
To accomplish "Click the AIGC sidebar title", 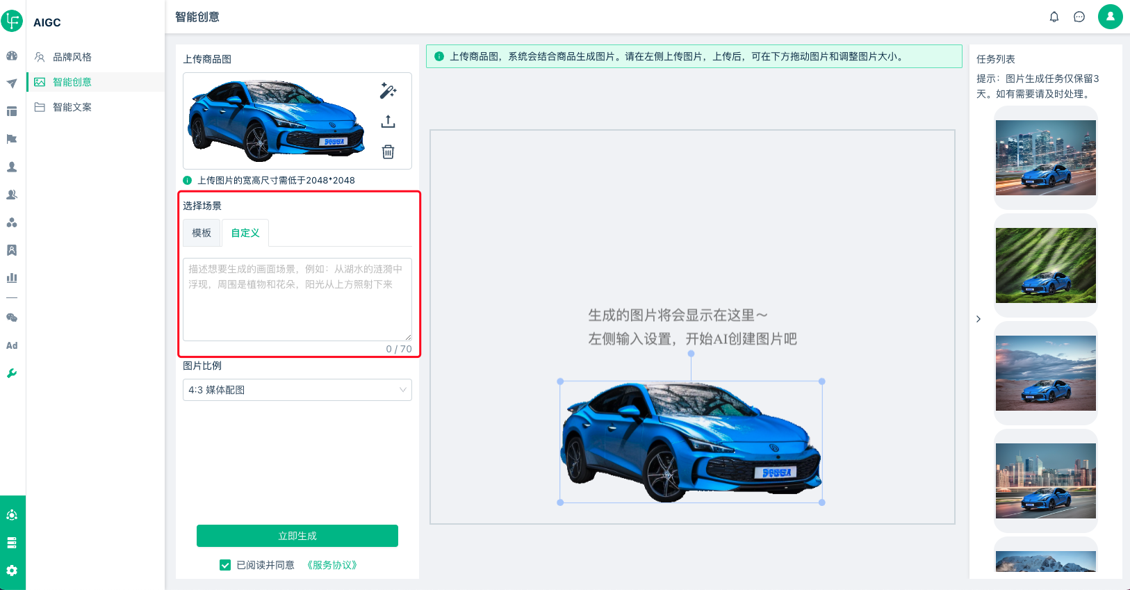I will click(47, 22).
